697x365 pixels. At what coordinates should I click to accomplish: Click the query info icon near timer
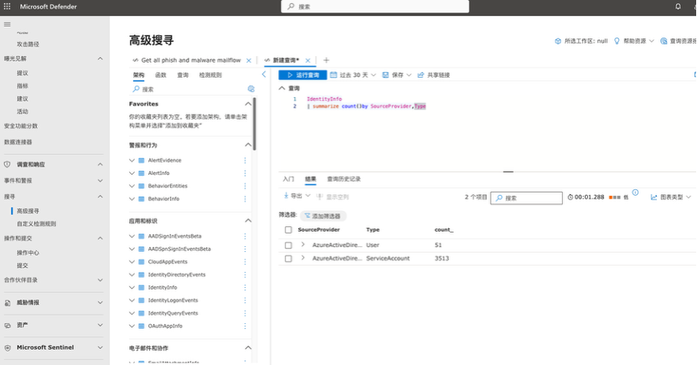pos(635,193)
